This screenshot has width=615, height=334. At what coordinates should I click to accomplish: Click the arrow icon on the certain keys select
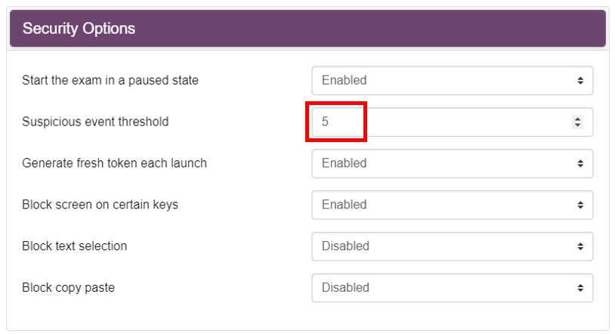(580, 205)
